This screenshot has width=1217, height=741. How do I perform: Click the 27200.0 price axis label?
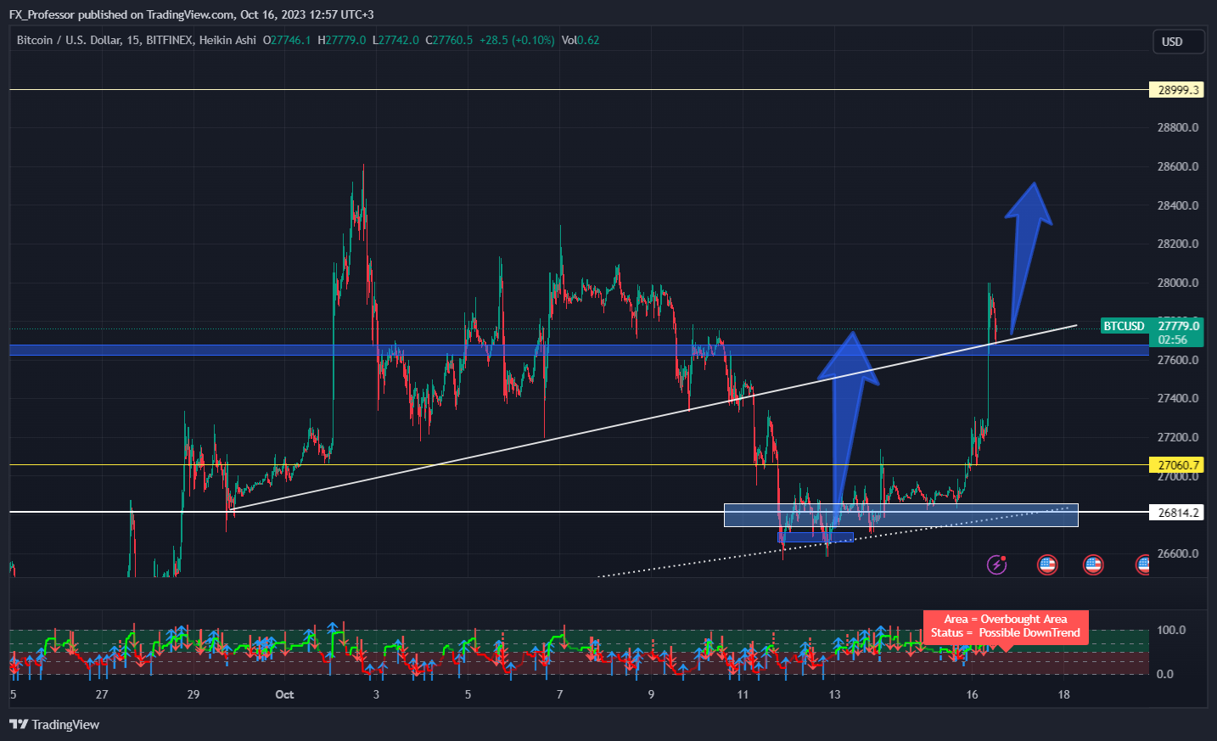1178,437
